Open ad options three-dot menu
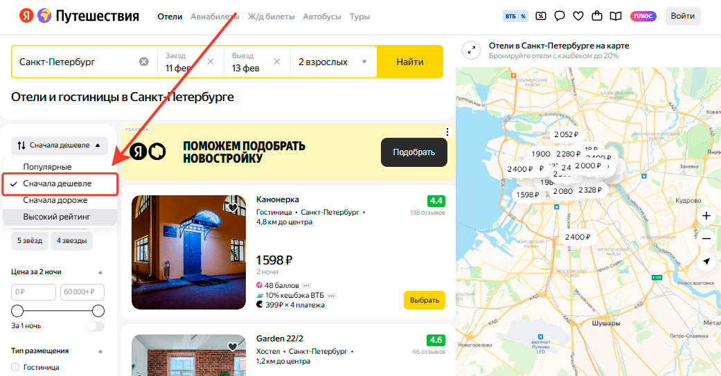Viewport: 721px width, 376px height. click(x=447, y=132)
